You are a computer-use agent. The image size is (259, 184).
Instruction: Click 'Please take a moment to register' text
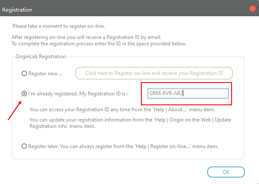click(58, 26)
